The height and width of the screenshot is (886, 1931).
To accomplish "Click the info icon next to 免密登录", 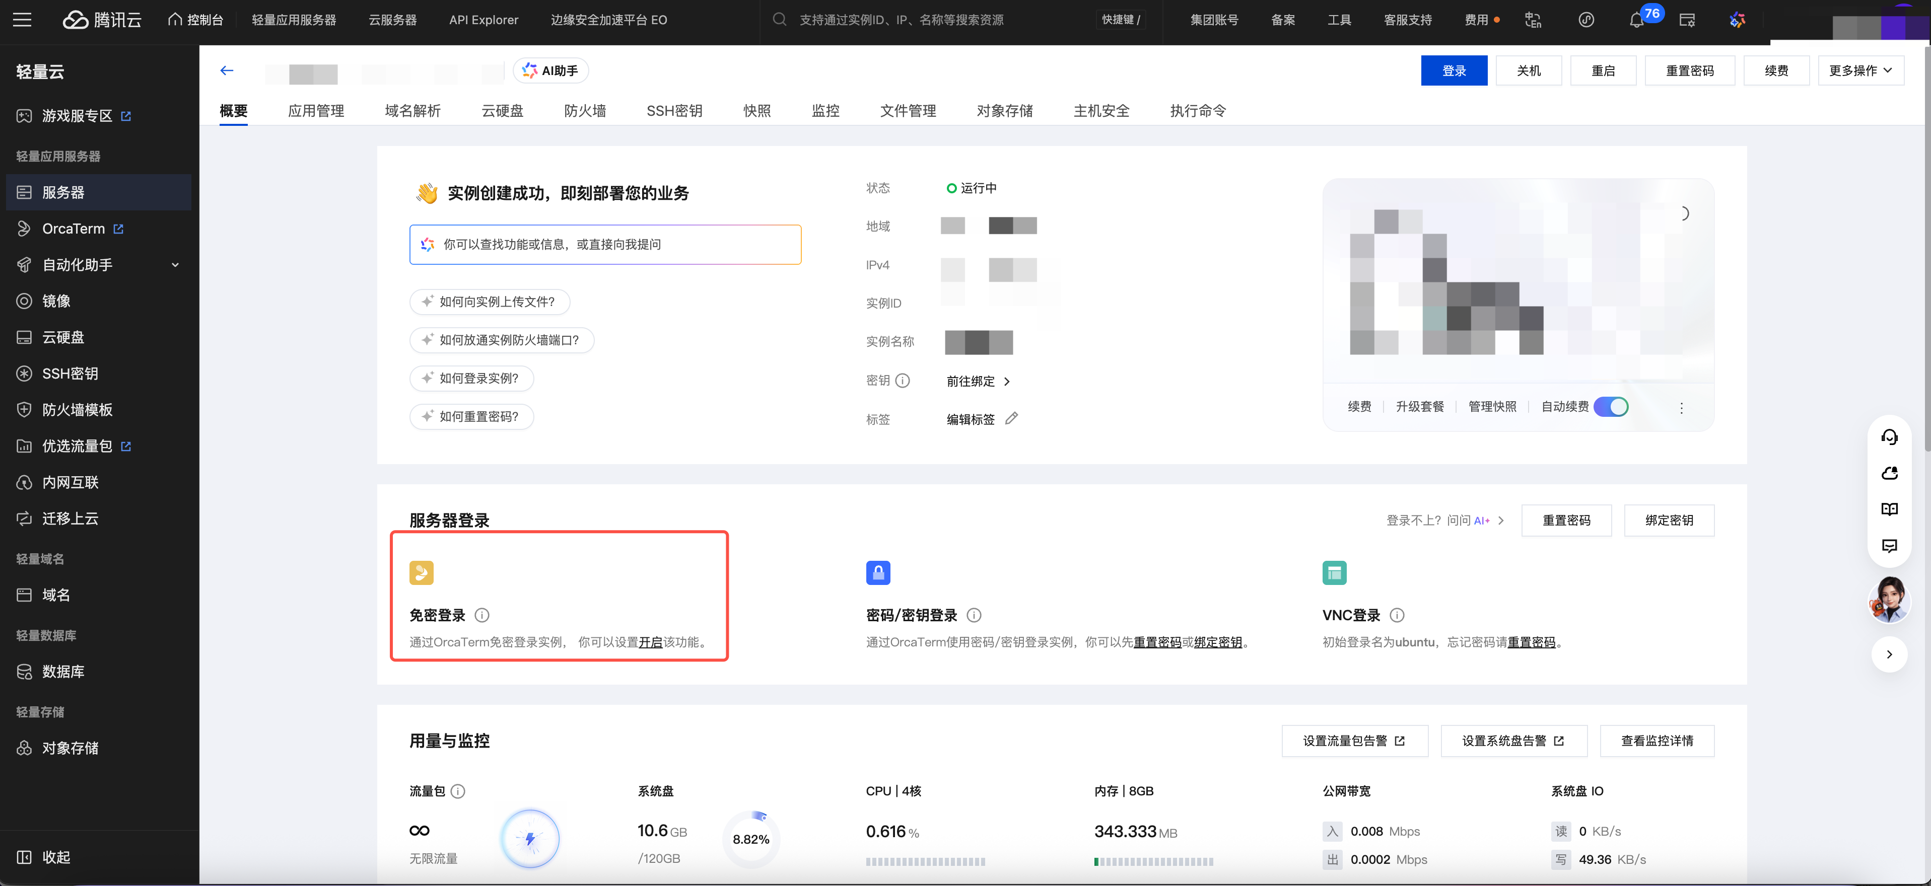I will [482, 615].
